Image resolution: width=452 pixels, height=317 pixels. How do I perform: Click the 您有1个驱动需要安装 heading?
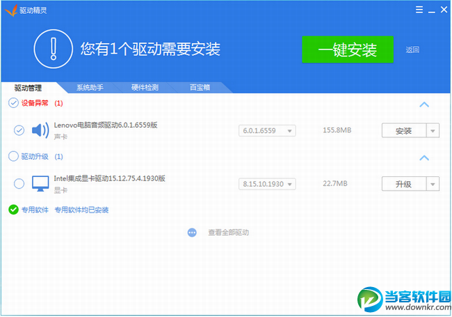pyautogui.click(x=150, y=49)
